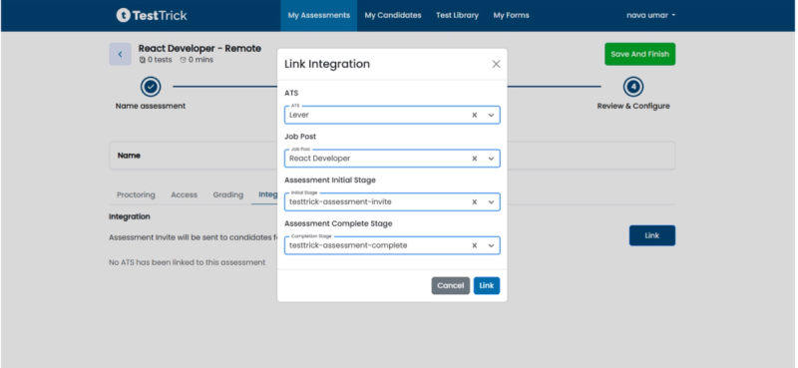
Task: Go back using the left arrow button
Action: point(120,54)
